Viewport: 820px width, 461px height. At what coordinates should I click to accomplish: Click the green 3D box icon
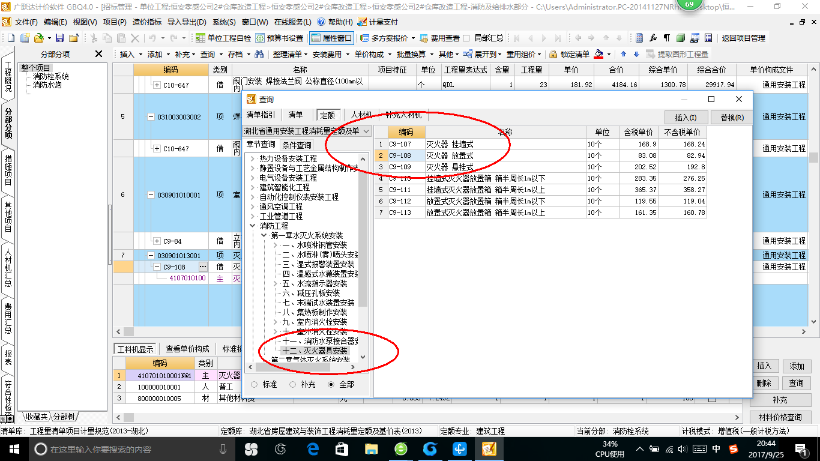pos(681,38)
